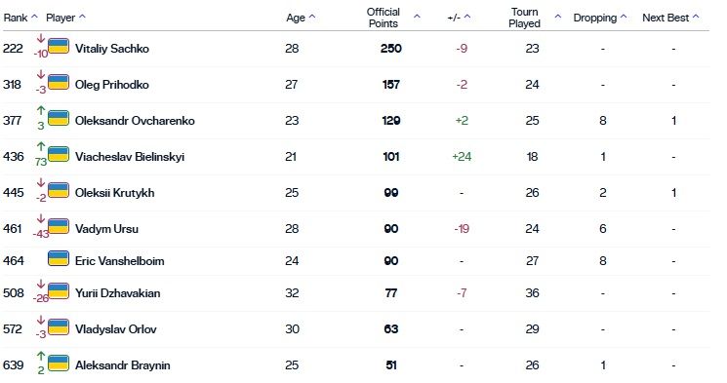Open Vitaliy Sachko player profile
This screenshot has width=727, height=383.
point(112,49)
